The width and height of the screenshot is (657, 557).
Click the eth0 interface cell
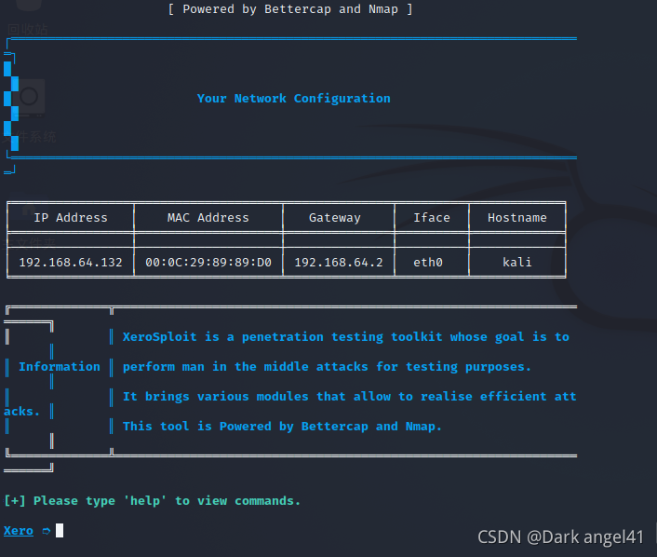pos(428,263)
